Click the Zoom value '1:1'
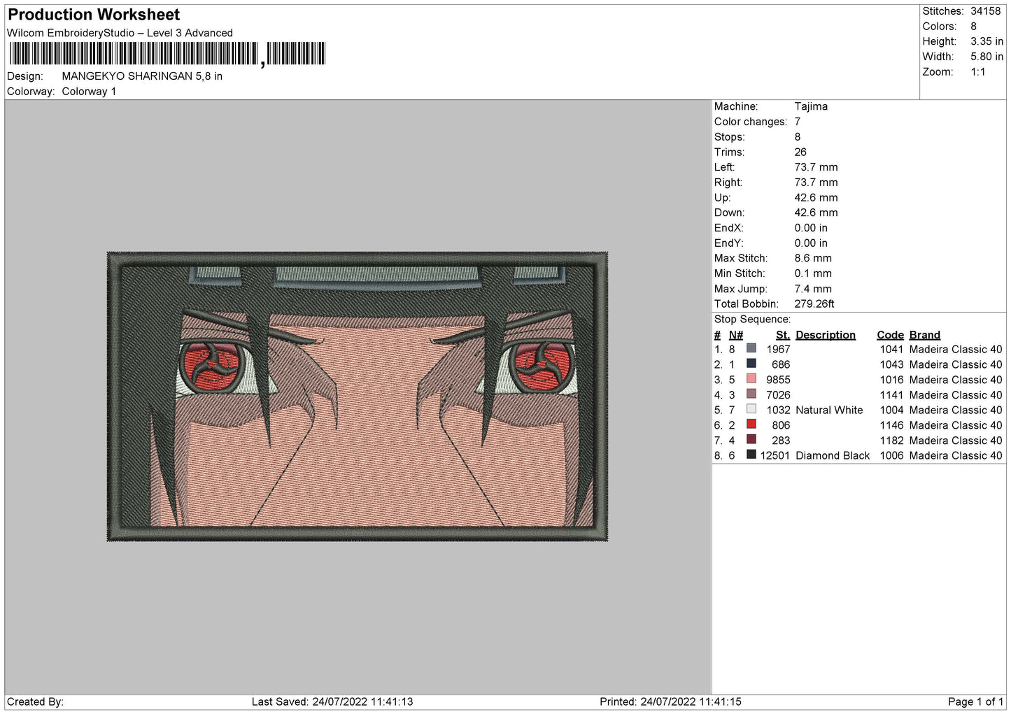 (977, 72)
